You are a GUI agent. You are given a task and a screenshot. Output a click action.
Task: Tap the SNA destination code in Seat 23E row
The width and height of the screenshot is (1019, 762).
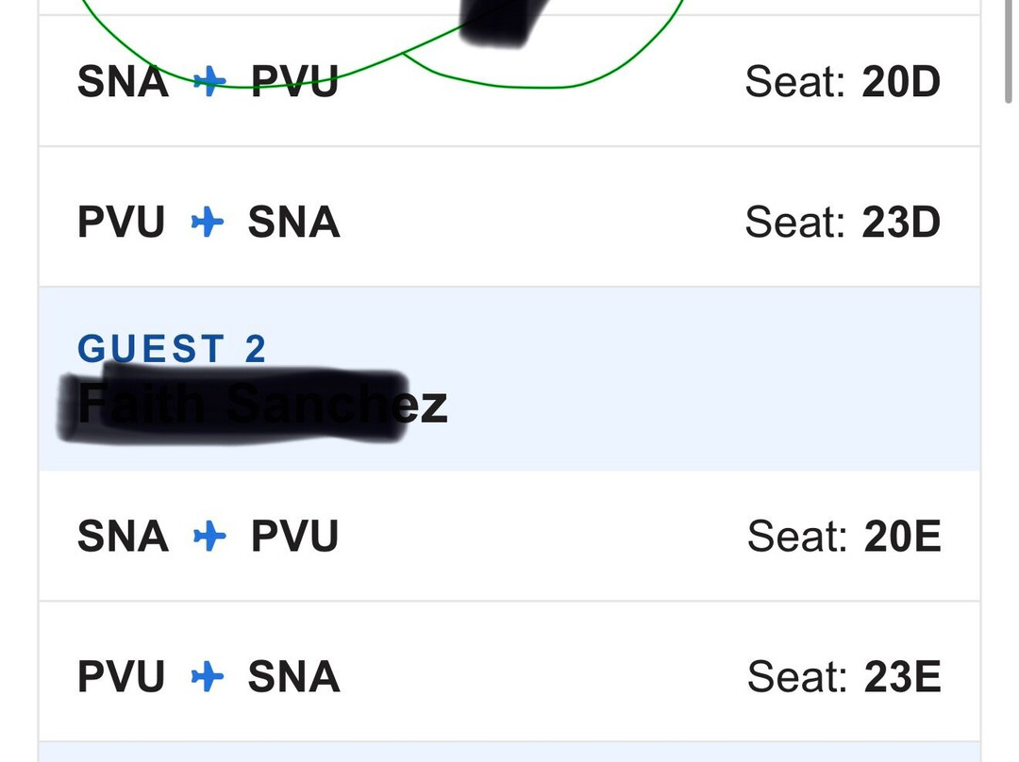click(x=293, y=677)
